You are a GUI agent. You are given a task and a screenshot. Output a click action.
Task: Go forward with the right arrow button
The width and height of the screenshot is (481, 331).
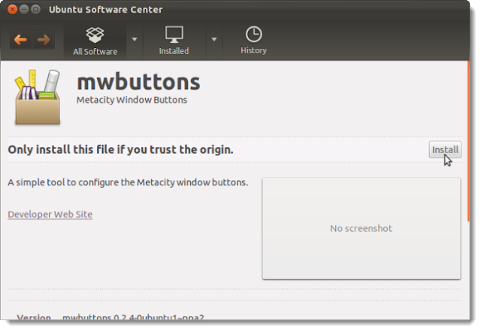[44, 40]
